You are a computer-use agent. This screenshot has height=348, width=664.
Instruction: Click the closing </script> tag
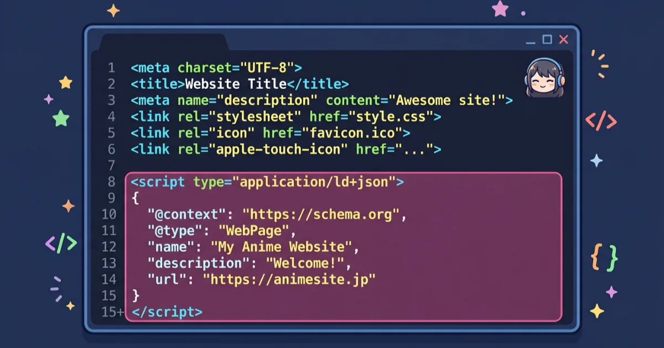coord(168,312)
